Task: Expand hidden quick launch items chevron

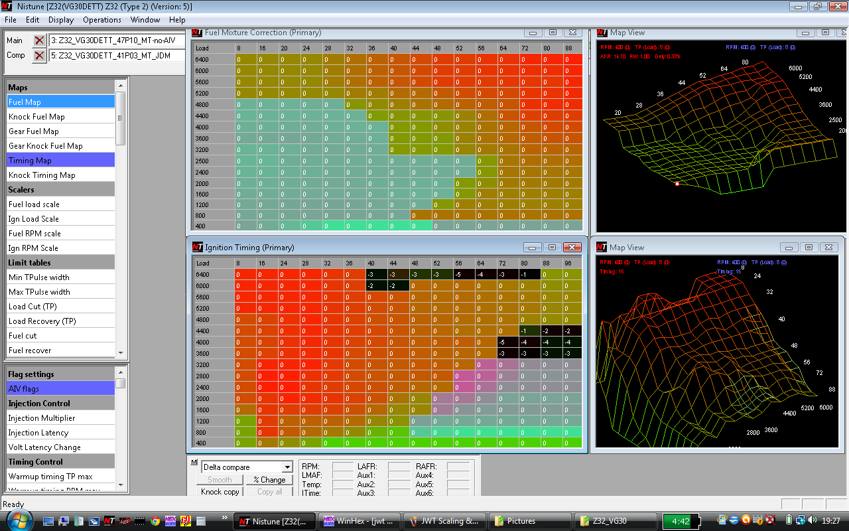Action: (224, 517)
